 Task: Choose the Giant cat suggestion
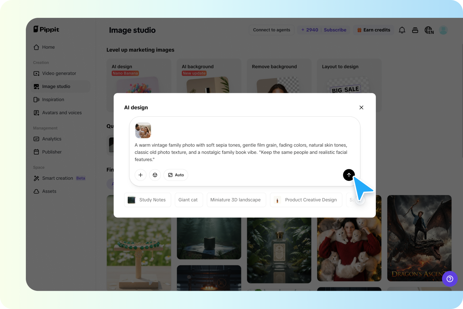(x=189, y=200)
